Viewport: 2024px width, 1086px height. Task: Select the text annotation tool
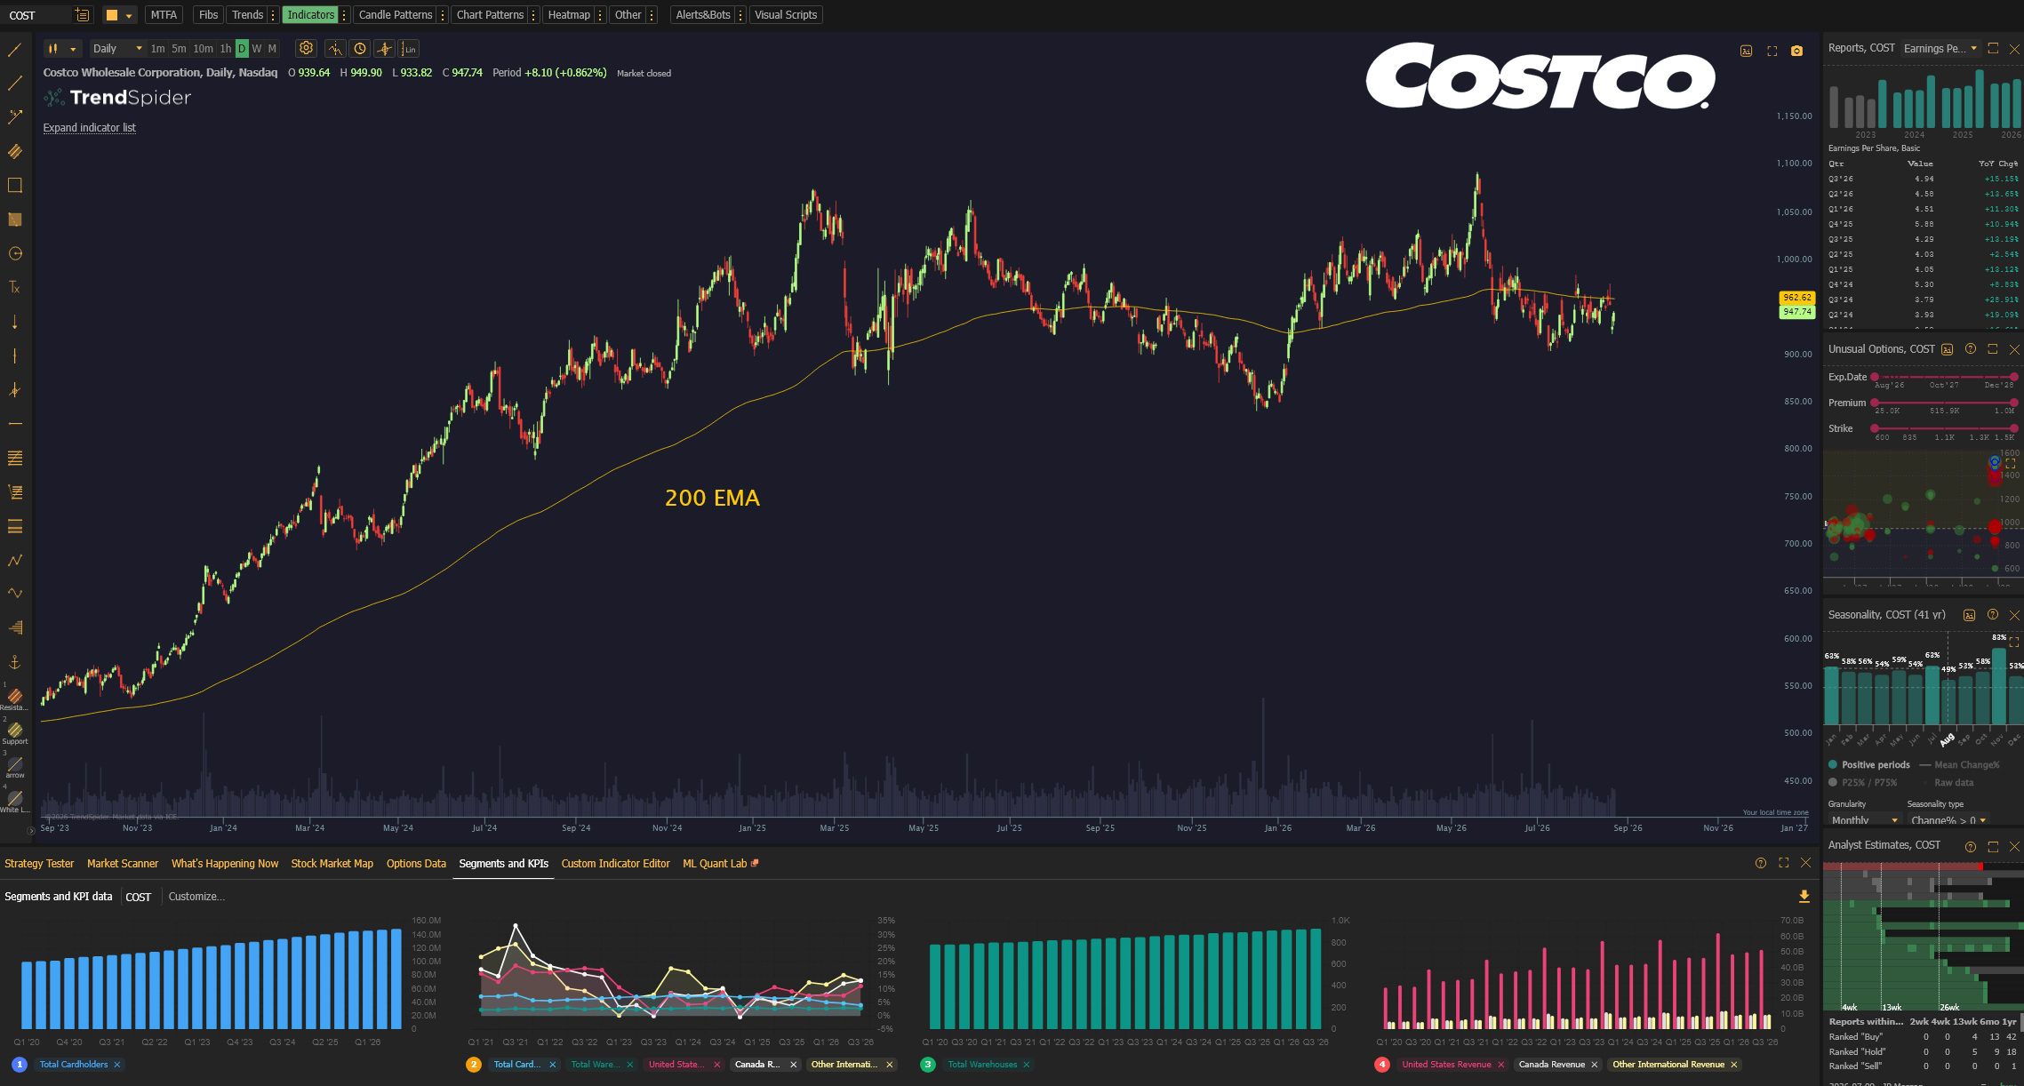[15, 287]
